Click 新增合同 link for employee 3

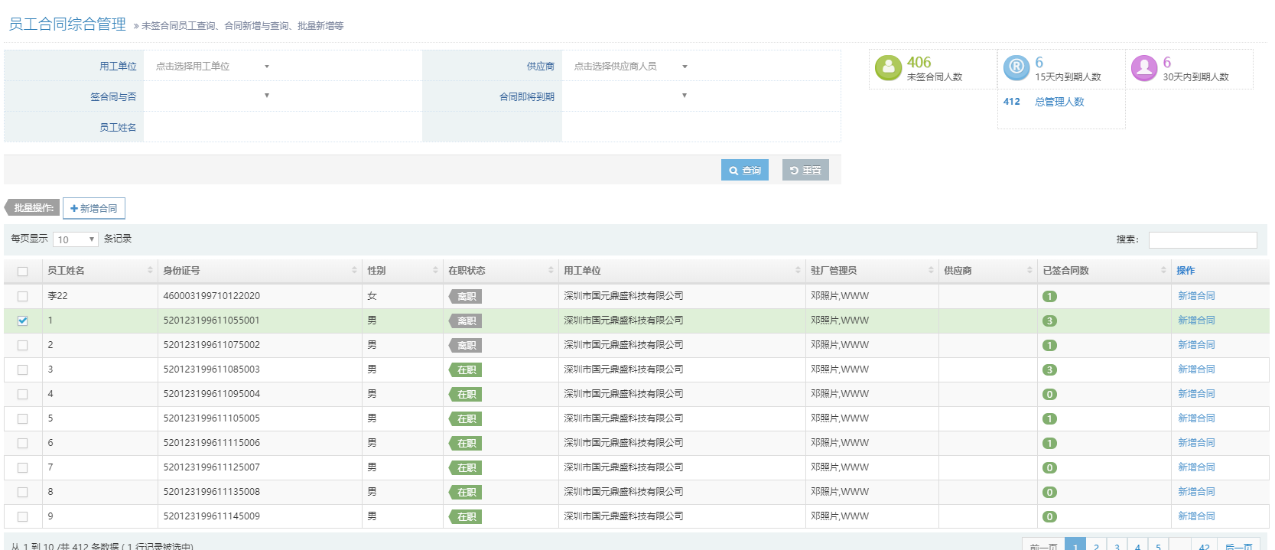tap(1196, 369)
